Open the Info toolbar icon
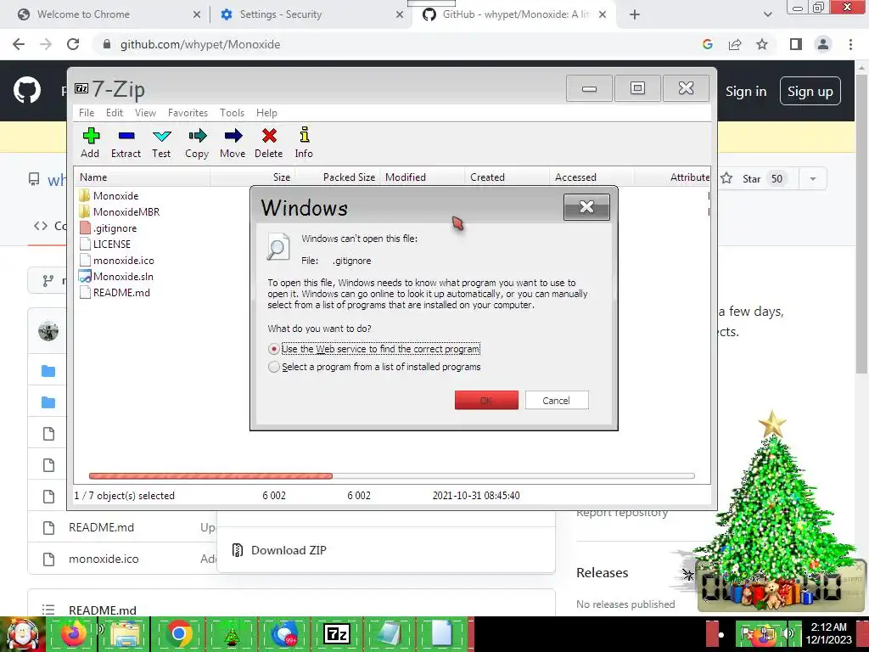Image resolution: width=869 pixels, height=652 pixels. (x=304, y=143)
